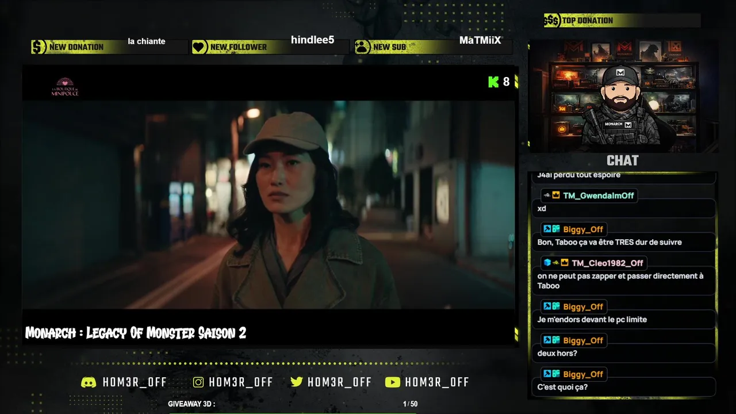Viewport: 736px width, 414px height.
Task: Click Biggy_Off above 'Bon, Taboo' message
Action: pyautogui.click(x=583, y=229)
